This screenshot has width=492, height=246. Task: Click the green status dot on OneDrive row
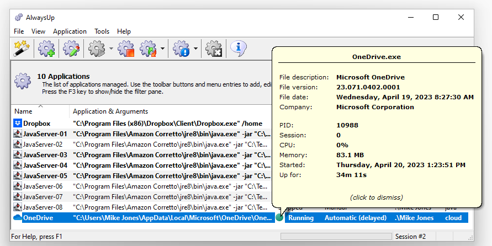(x=280, y=218)
